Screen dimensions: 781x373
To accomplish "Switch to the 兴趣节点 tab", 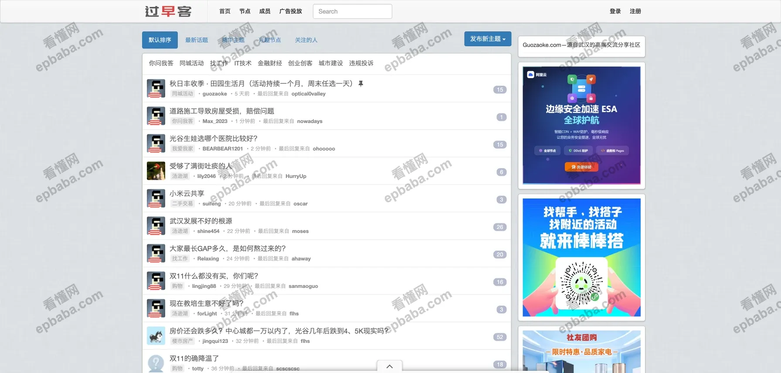I will point(270,40).
